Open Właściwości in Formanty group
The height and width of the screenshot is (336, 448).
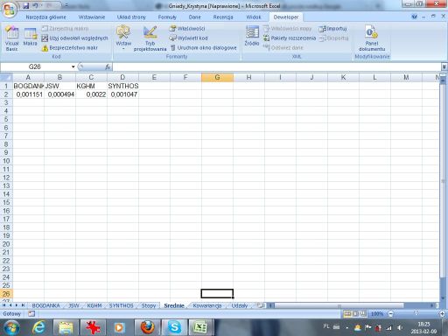187,28
